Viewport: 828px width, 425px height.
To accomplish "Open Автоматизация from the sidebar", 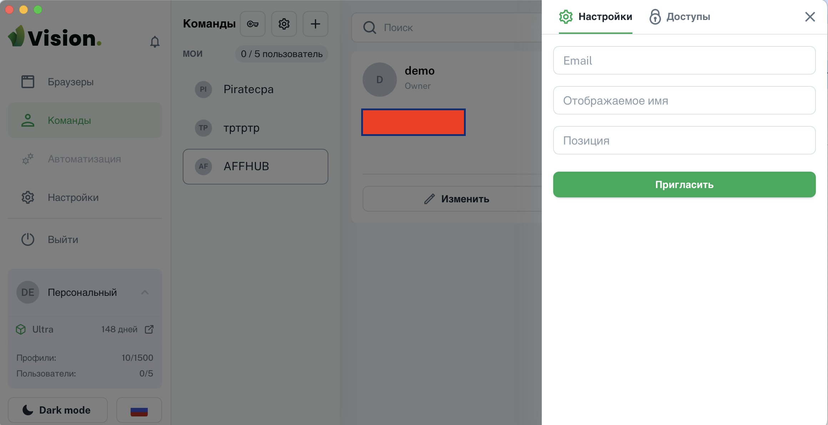I will 85,159.
